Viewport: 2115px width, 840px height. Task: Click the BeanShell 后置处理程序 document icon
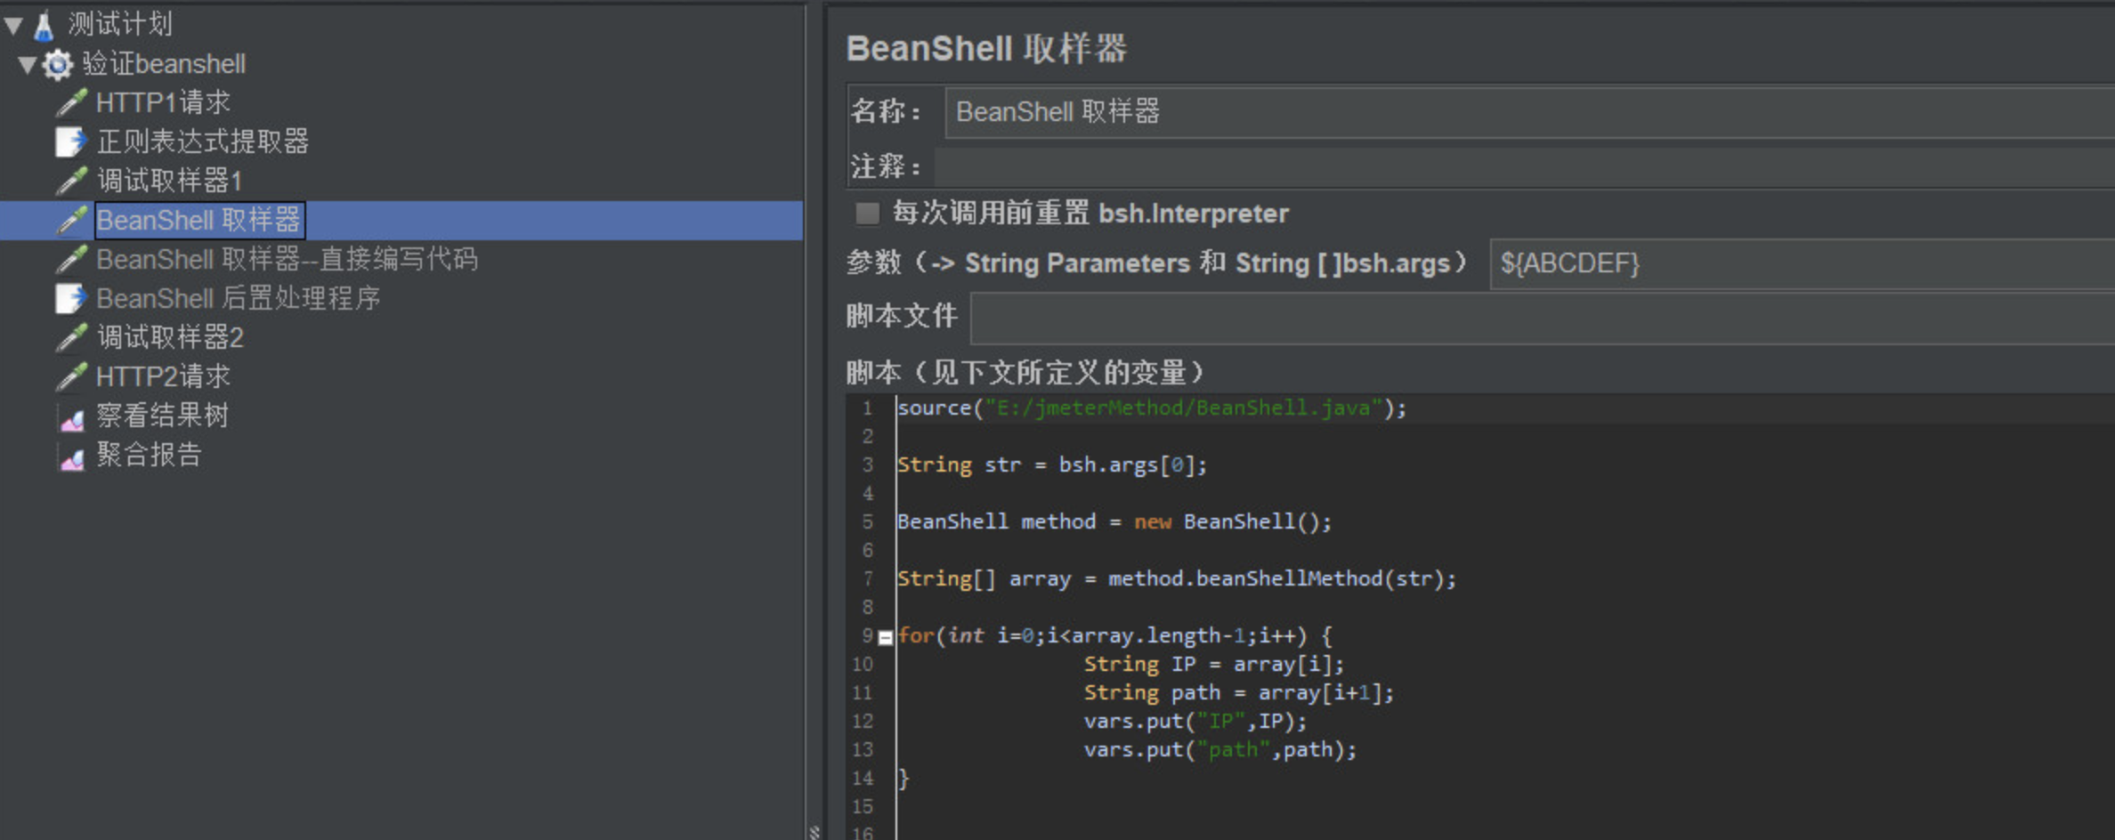point(71,299)
